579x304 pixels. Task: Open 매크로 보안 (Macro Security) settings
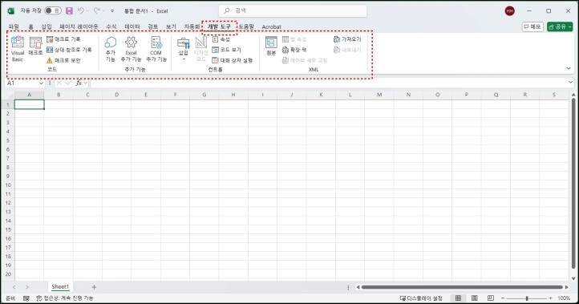(63, 60)
